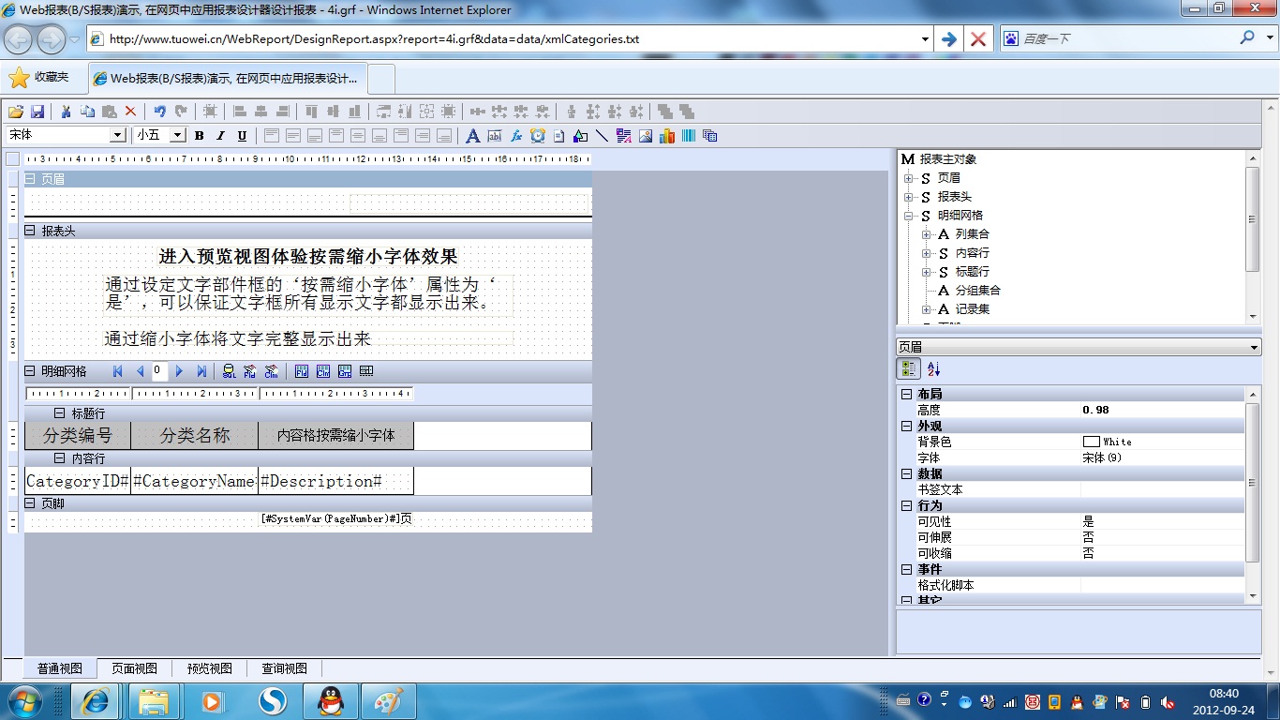Select the line drawing tool
The width and height of the screenshot is (1280, 720).
coord(602,136)
